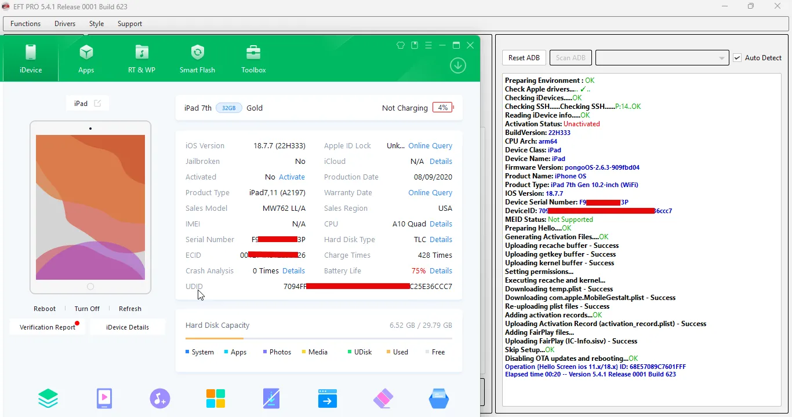Click the four colored squares icon
Viewport: 792px width, 417px height.
click(215, 398)
